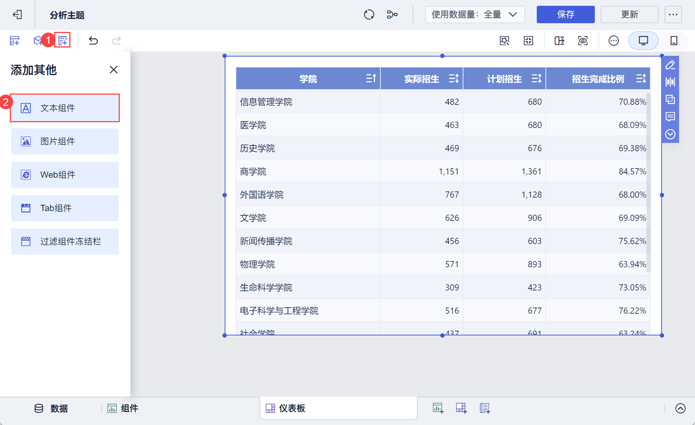This screenshot has width=695, height=425.
Task: Click the export panel icon
Action: pyautogui.click(x=559, y=40)
